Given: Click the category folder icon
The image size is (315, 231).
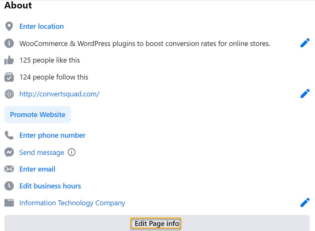Looking at the screenshot, I should [x=9, y=203].
